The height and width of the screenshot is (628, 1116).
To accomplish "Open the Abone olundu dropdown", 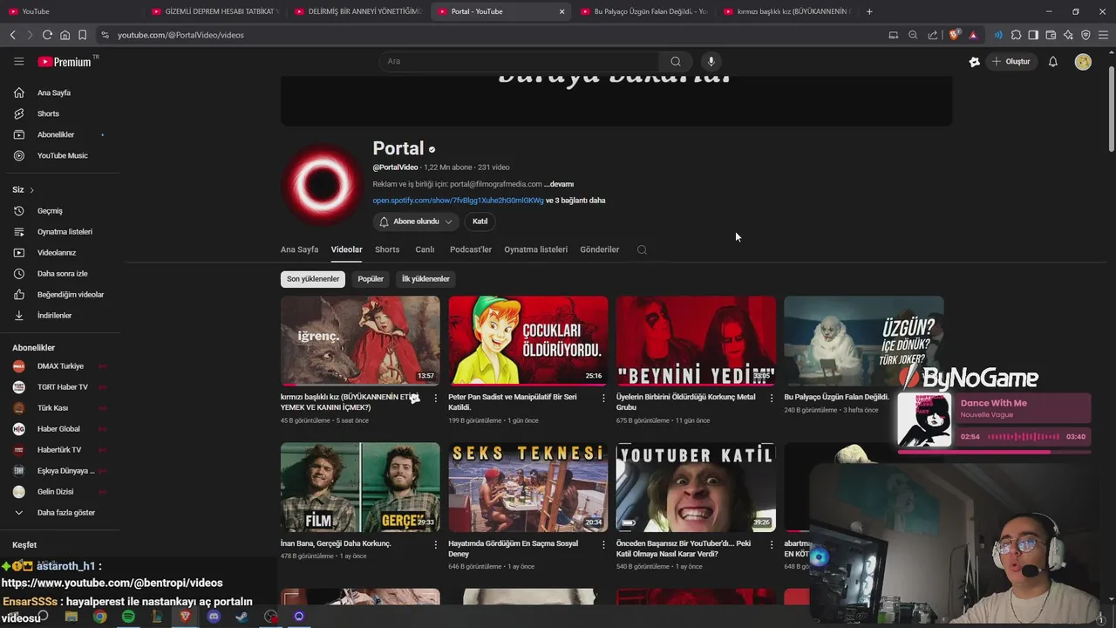I will [x=416, y=222].
